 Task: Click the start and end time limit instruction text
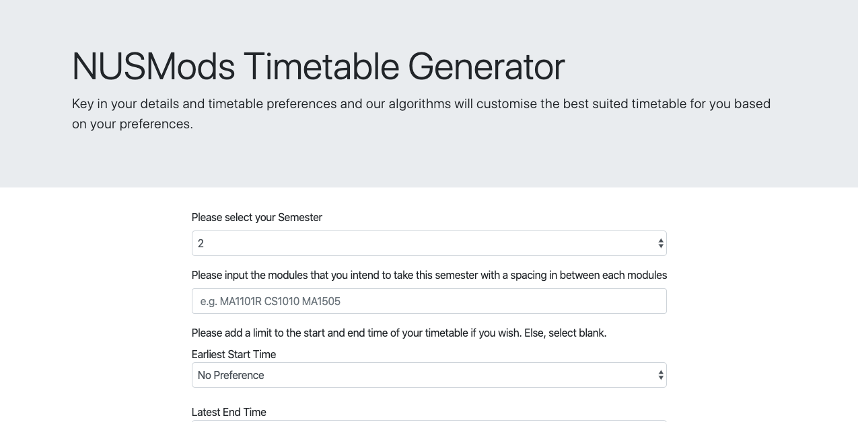399,333
